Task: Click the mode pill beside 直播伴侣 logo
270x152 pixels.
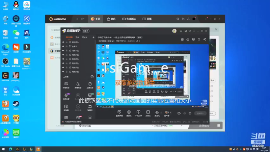Action: (x=86, y=31)
